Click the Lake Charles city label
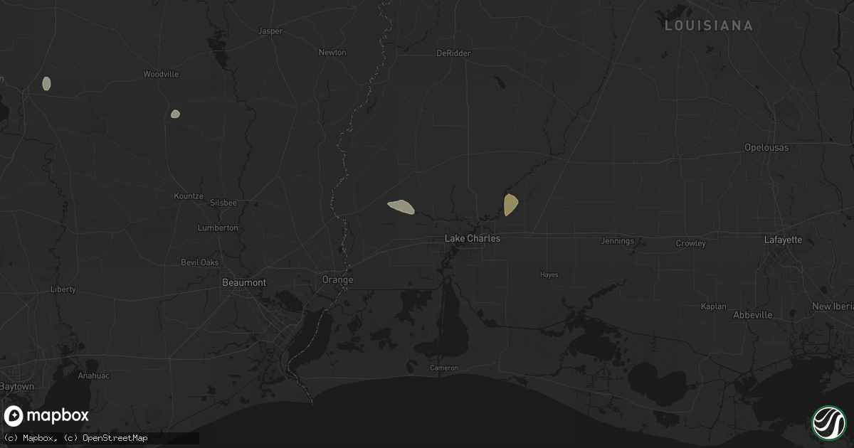 point(473,239)
